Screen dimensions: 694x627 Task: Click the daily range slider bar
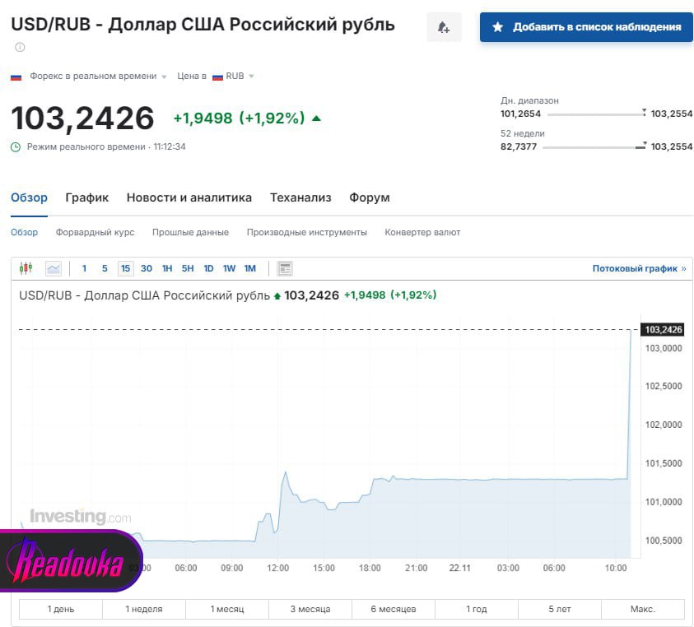(x=594, y=114)
